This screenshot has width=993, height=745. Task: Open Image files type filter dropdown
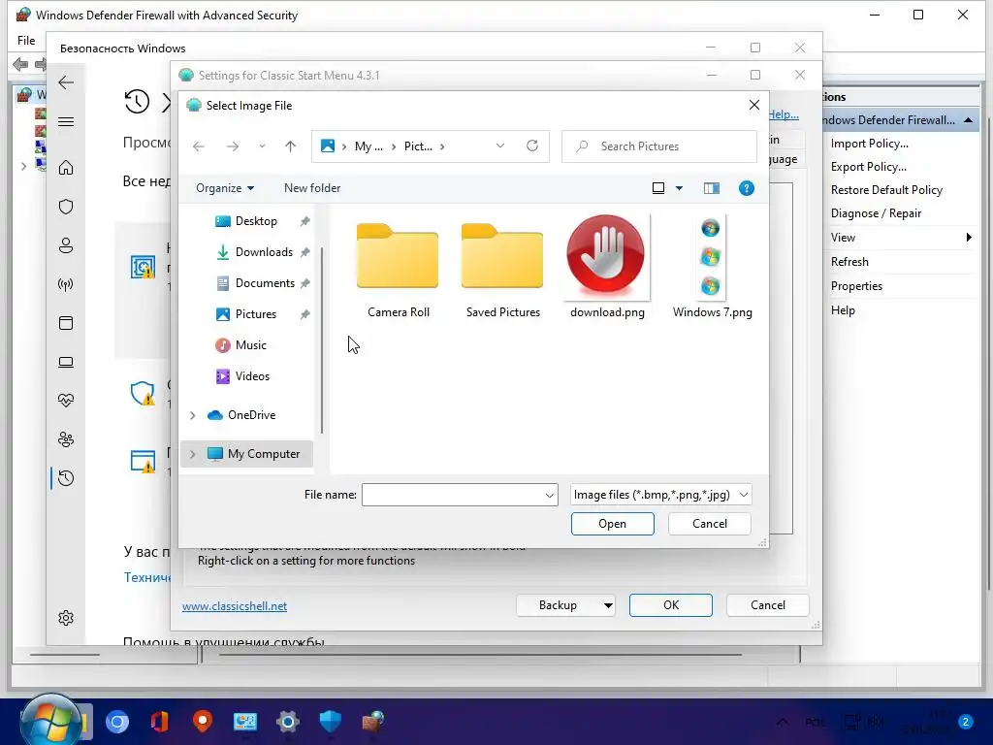[660, 495]
